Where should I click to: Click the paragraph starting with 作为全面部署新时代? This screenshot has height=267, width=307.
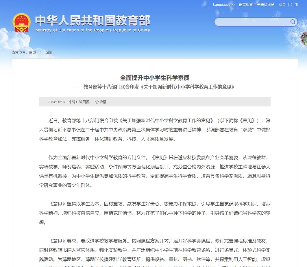coord(155,172)
